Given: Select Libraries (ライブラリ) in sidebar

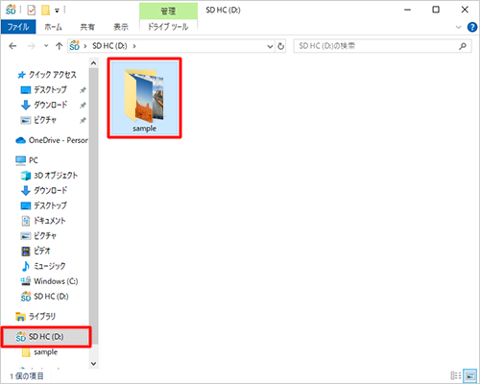Looking at the screenshot, I should click(42, 317).
